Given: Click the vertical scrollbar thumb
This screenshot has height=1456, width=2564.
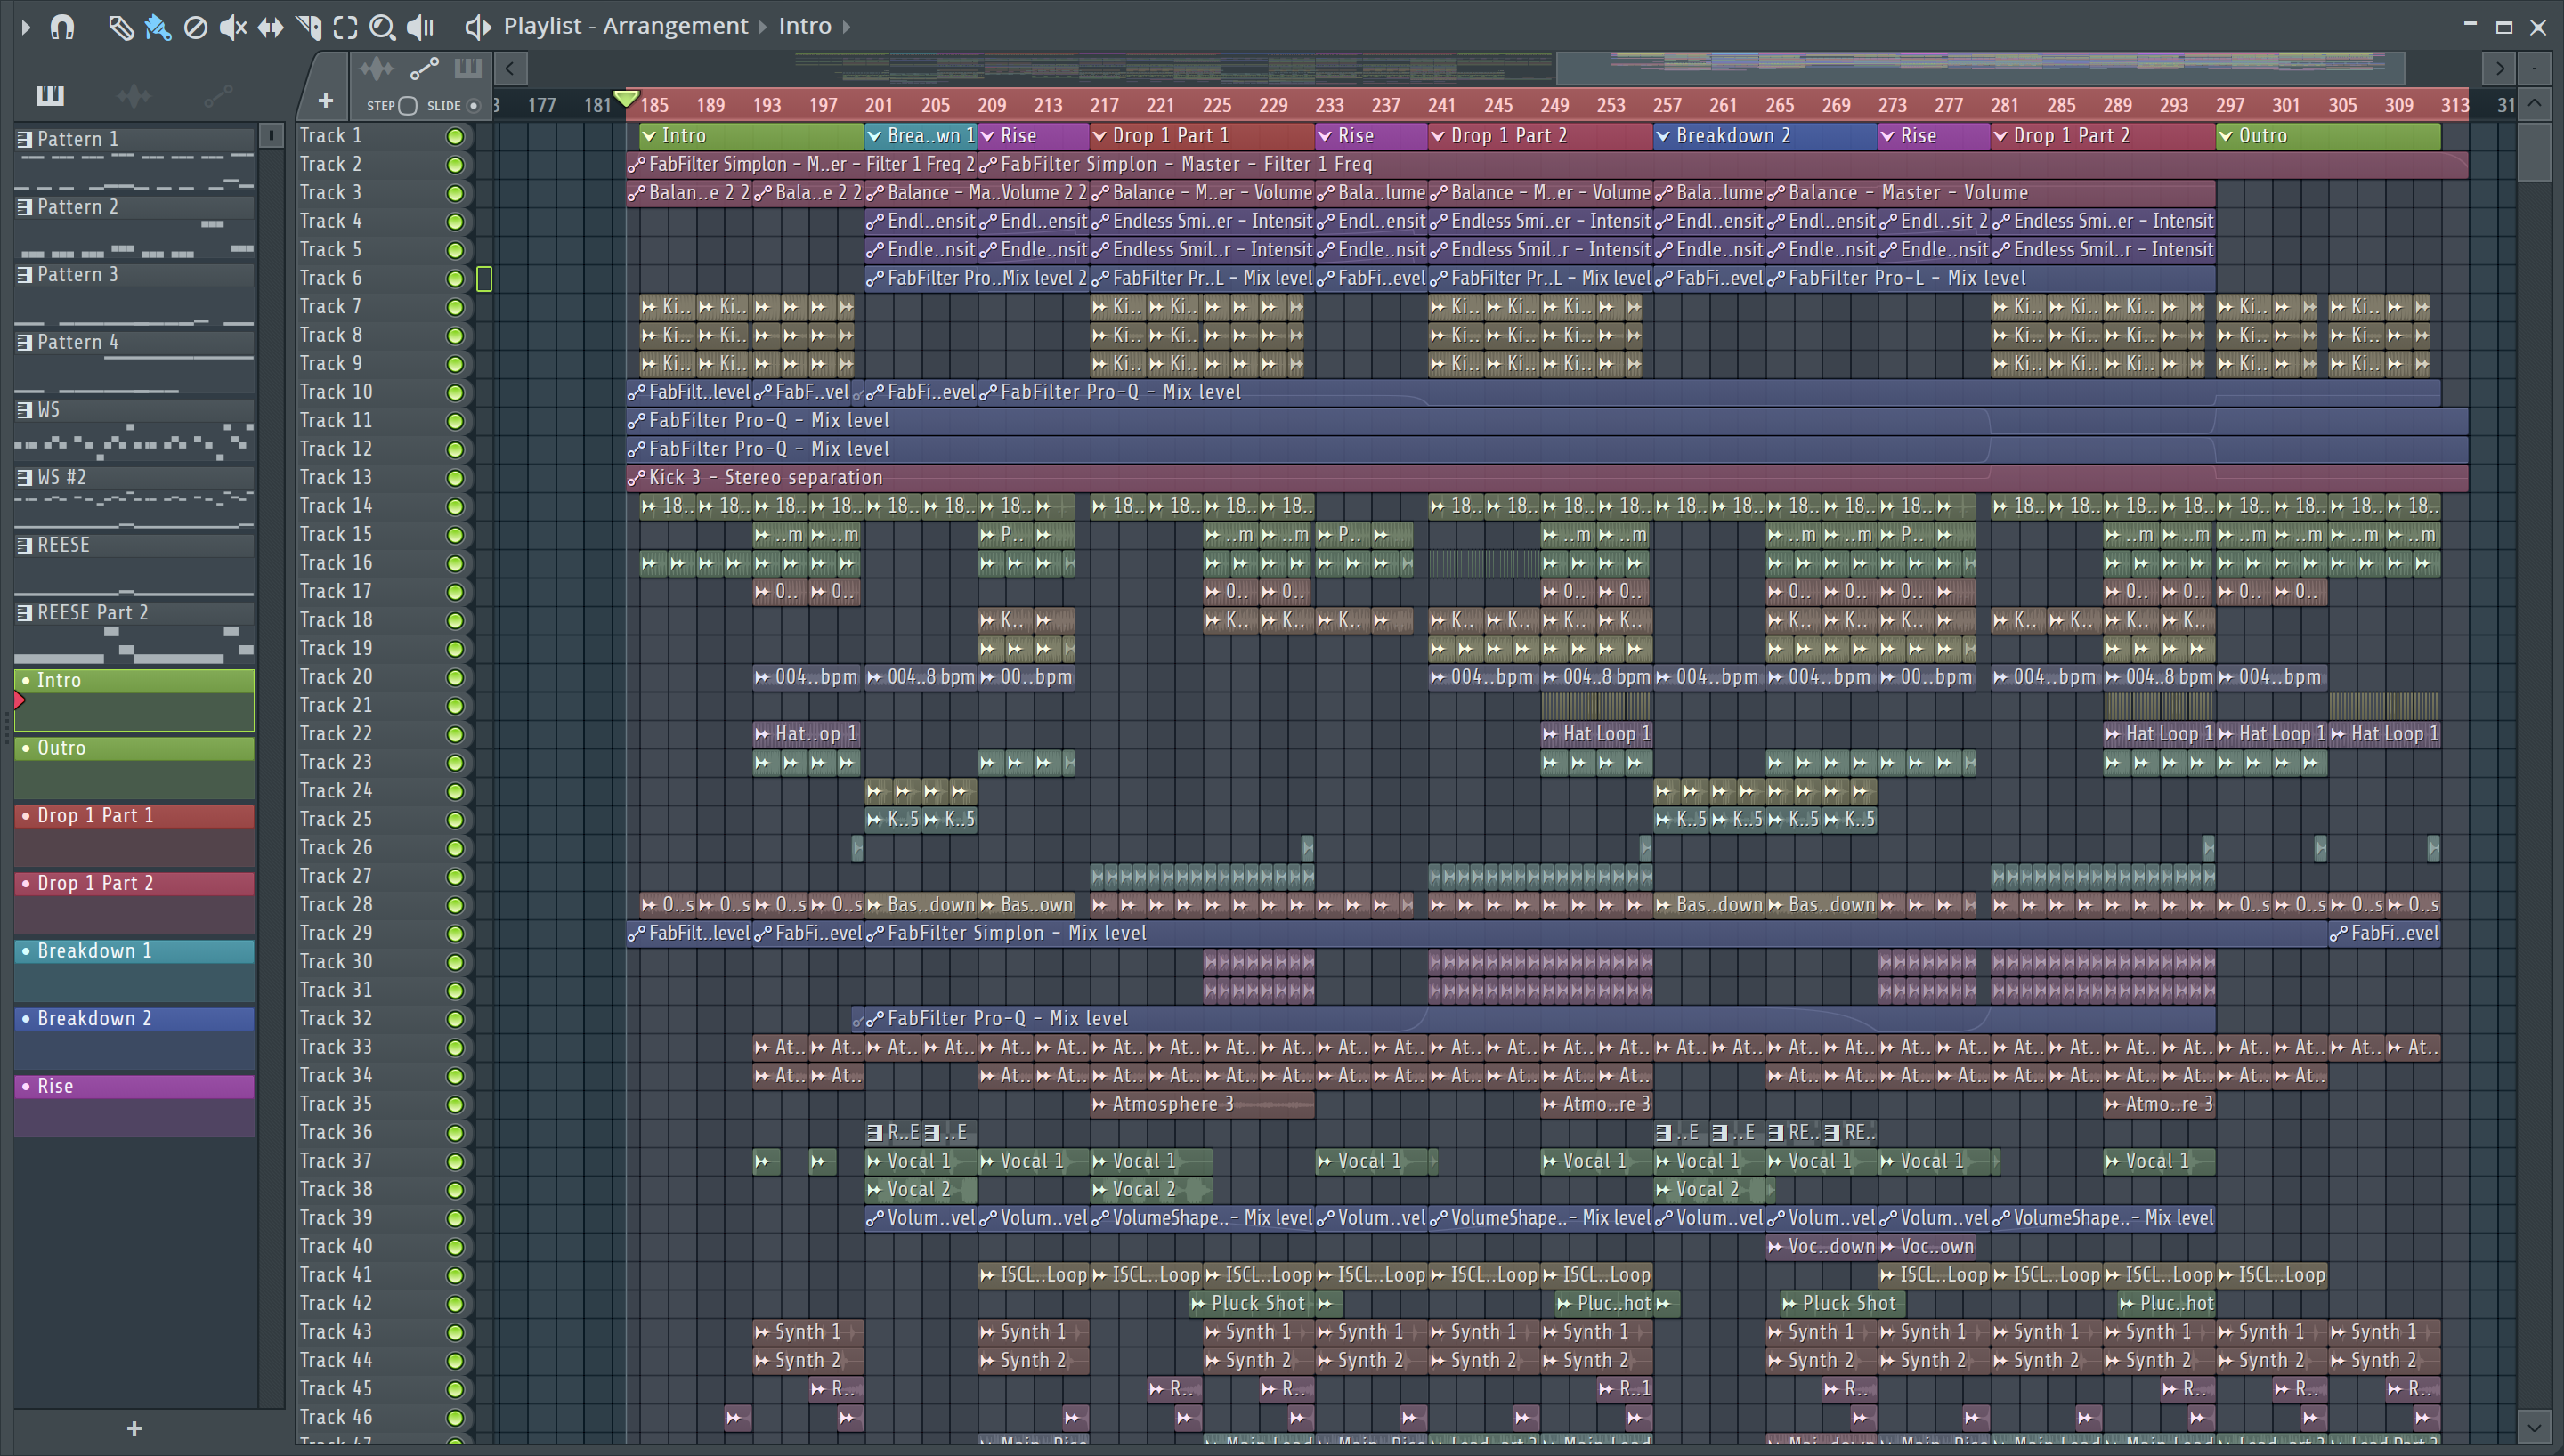Looking at the screenshot, I should 2534,150.
